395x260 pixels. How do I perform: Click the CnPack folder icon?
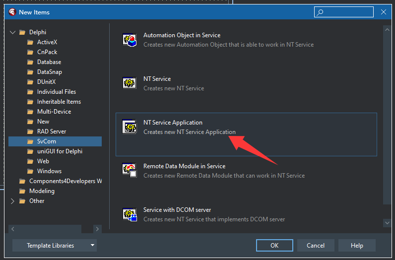coord(30,52)
